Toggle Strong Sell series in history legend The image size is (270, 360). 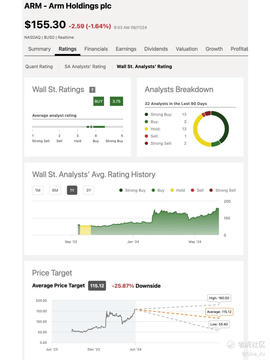tap(222, 190)
